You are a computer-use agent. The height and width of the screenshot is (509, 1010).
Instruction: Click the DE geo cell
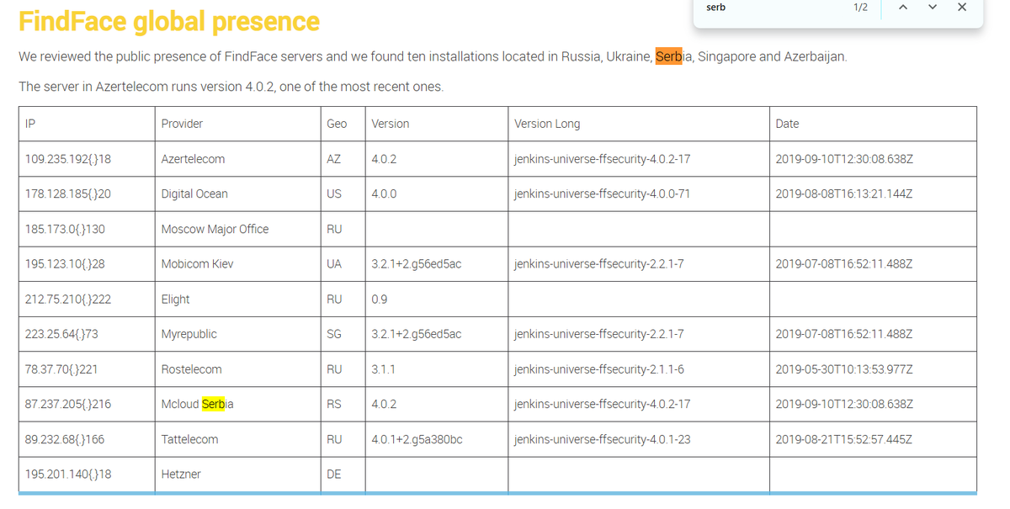[343, 475]
